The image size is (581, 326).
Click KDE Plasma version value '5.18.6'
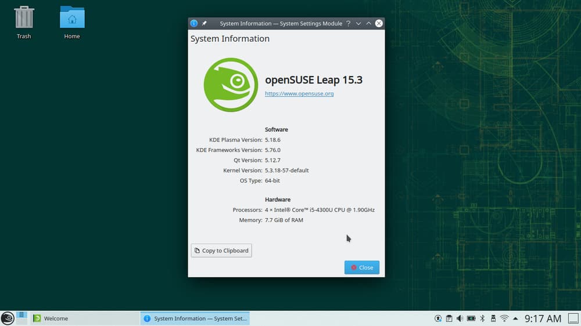point(272,140)
